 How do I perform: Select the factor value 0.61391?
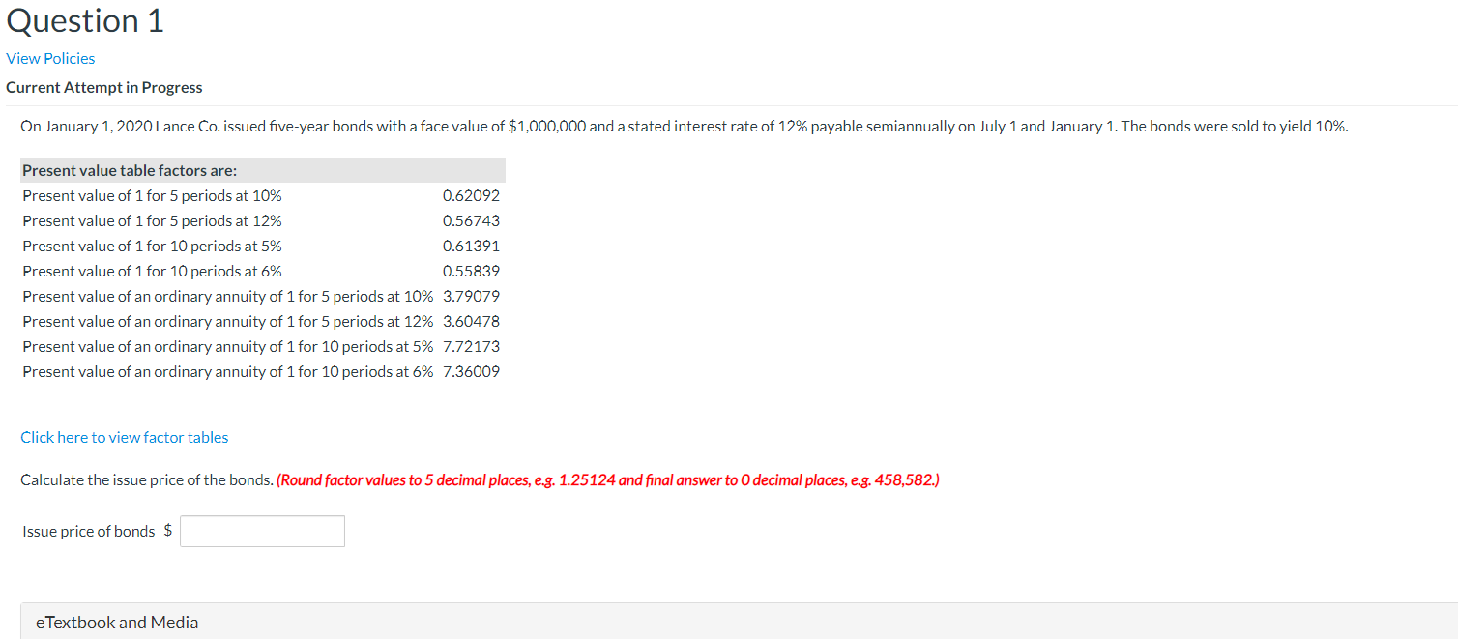click(x=471, y=246)
